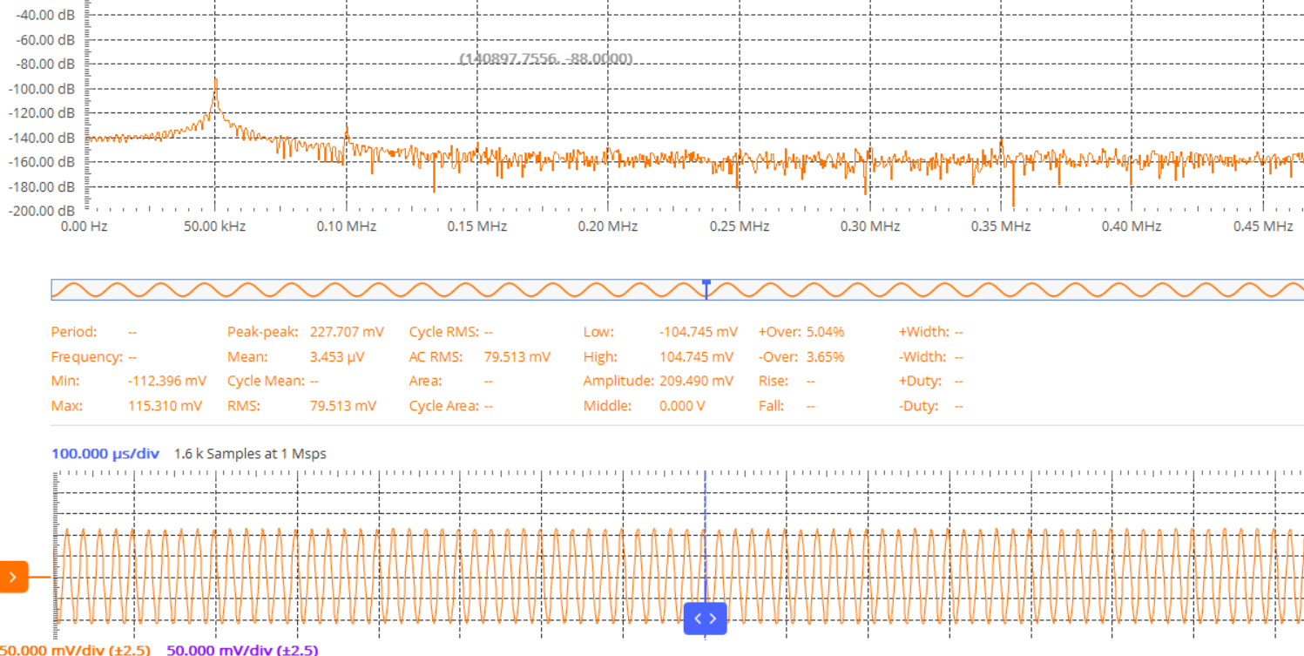
Task: Click the -Over undershoot 3.65% readout
Action: 801,356
